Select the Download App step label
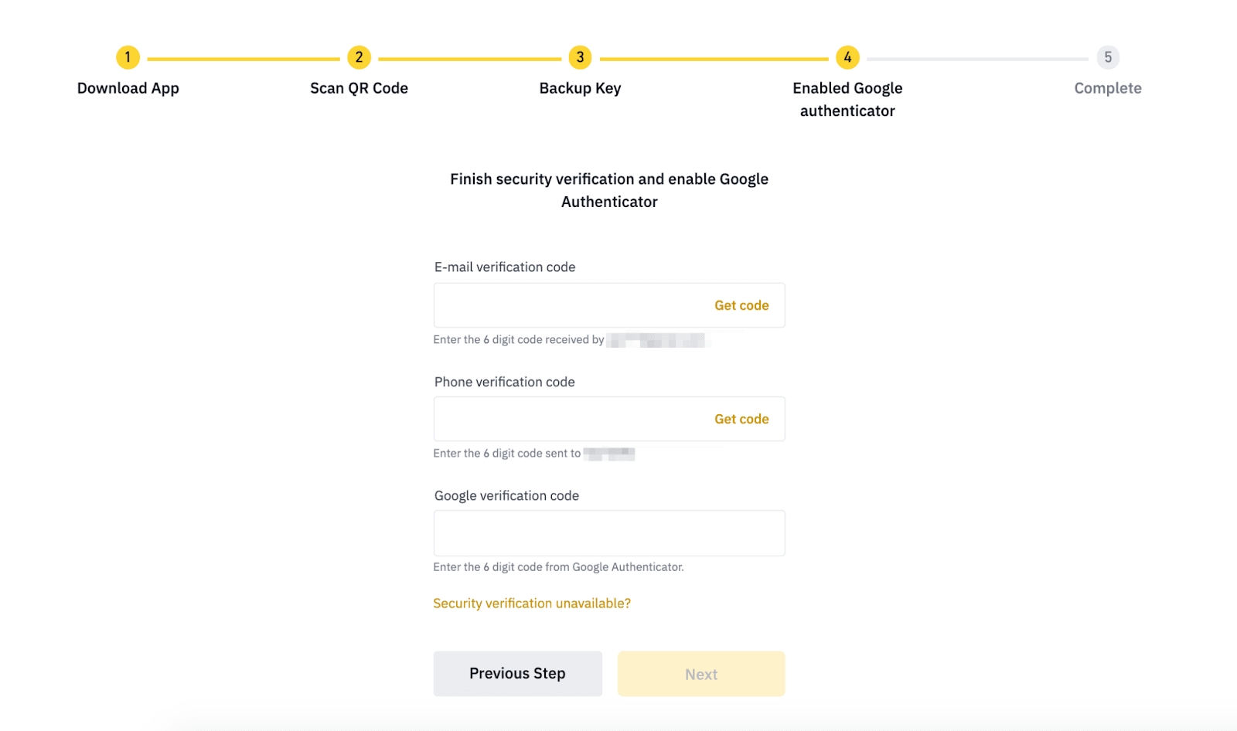The width and height of the screenshot is (1237, 731). click(128, 88)
